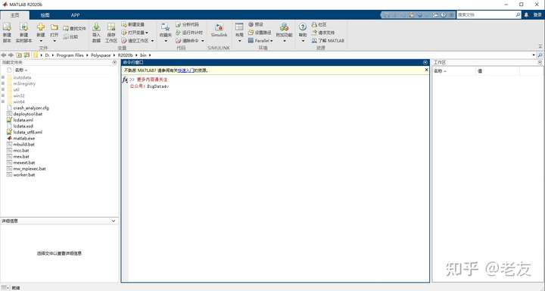Click Import Data (导入数据)
The image size is (545, 291).
(96, 33)
